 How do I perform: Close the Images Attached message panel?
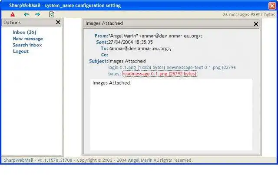click(256, 24)
